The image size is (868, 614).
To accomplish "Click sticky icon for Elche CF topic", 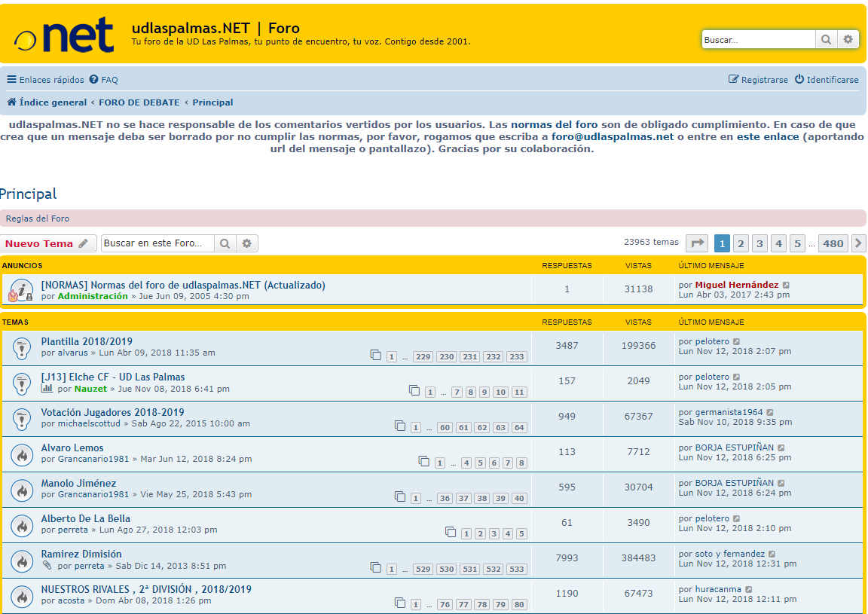I will point(22,384).
